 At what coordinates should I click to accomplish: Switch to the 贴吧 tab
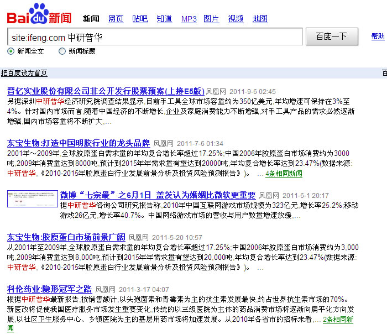coord(140,19)
